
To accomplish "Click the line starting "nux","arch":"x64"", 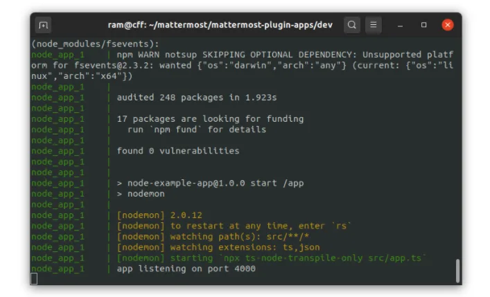I will 82,76.
